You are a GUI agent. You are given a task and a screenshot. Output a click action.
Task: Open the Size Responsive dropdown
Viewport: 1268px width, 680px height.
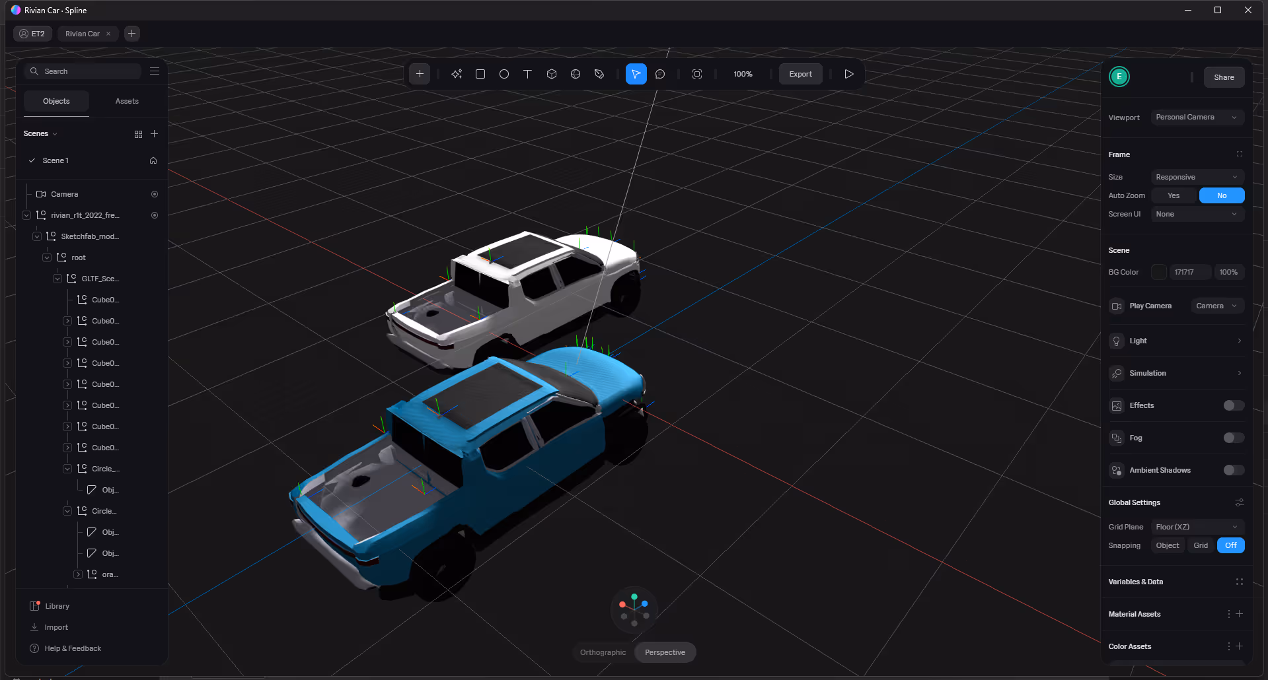tap(1197, 177)
